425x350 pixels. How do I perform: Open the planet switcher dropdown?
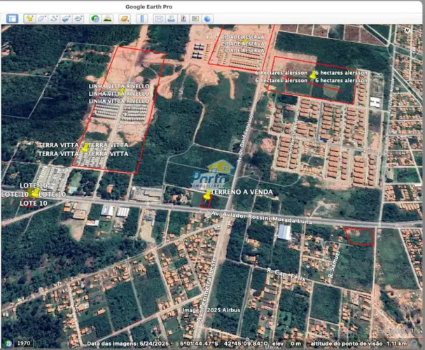(x=125, y=19)
